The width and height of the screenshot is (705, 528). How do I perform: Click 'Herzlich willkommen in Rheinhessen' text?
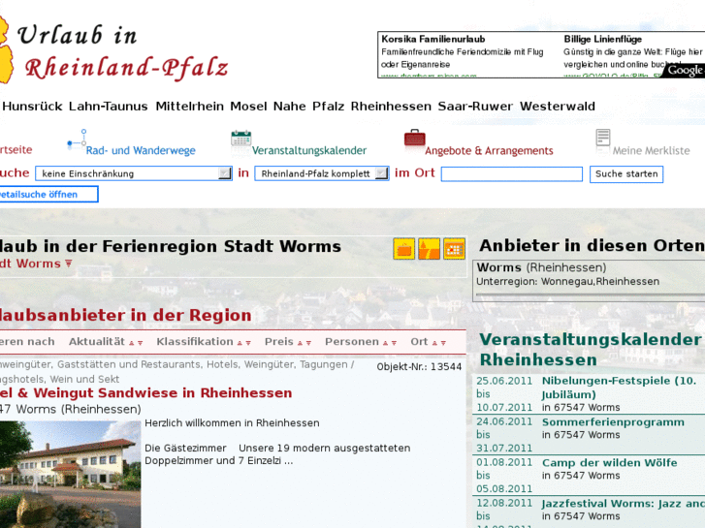(x=232, y=422)
